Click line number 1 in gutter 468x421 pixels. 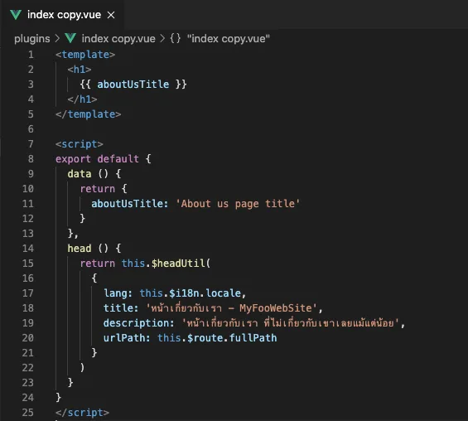(x=31, y=55)
